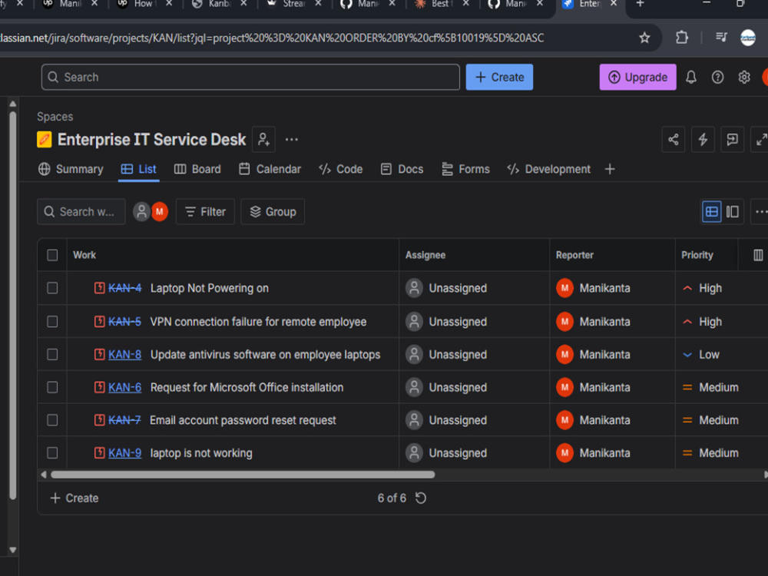Click the blue Create button
The width and height of the screenshot is (768, 576).
point(499,77)
